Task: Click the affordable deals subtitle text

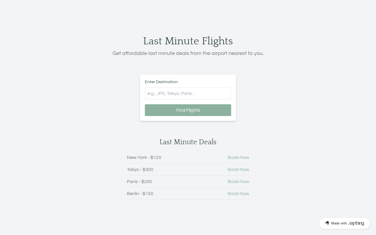Action: [188, 53]
